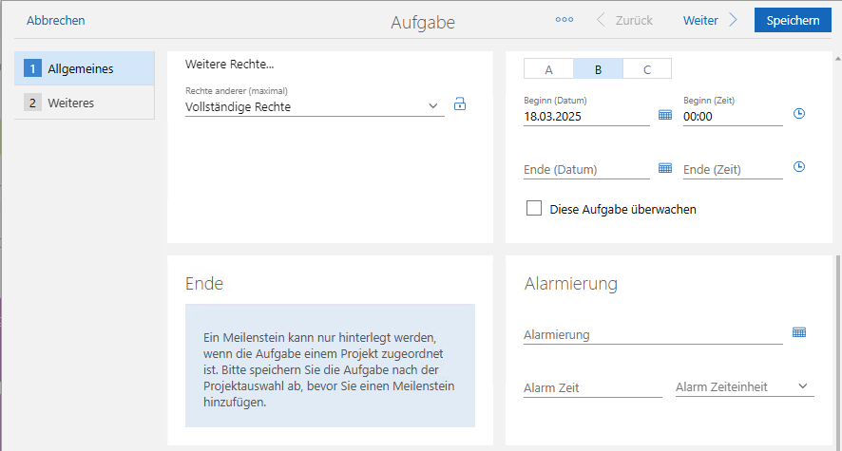Click the lock icon beside Vollständige Rechte
The height and width of the screenshot is (451, 842).
tap(460, 104)
